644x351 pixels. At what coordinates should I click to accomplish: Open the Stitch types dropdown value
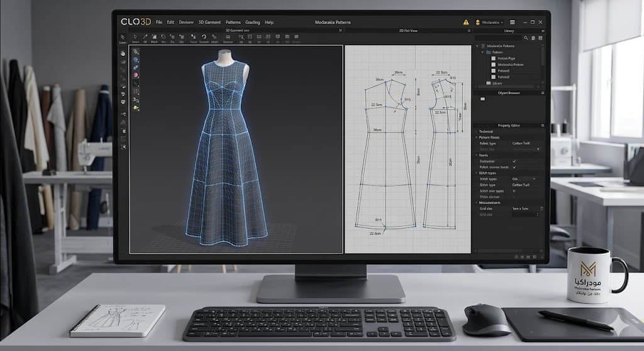coord(524,179)
